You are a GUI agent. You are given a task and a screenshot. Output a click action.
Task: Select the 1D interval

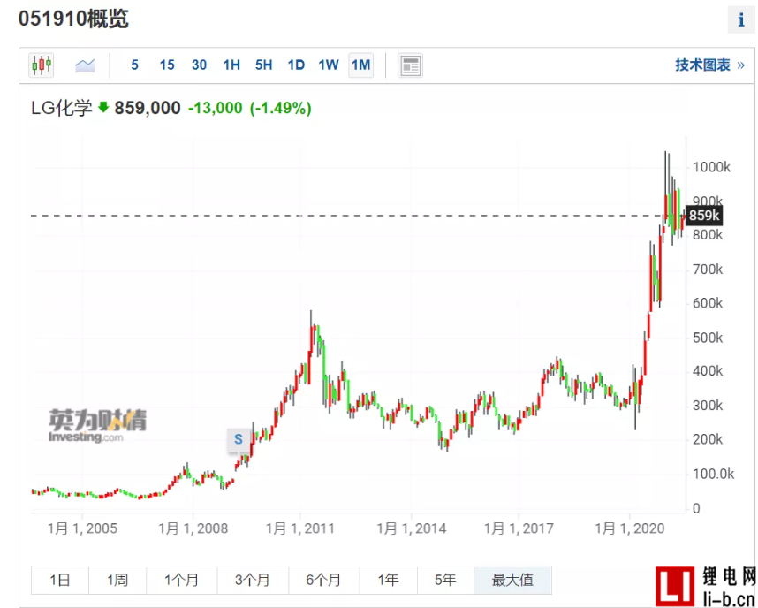[x=296, y=65]
